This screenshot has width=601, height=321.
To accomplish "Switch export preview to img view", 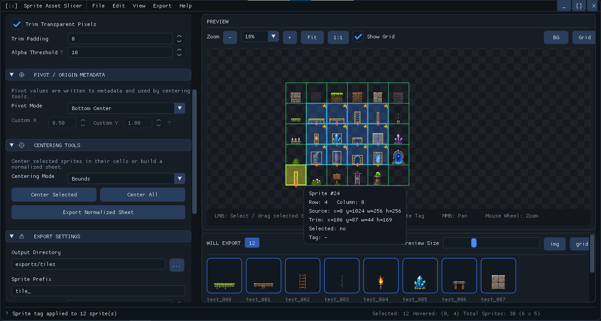I will (x=555, y=244).
